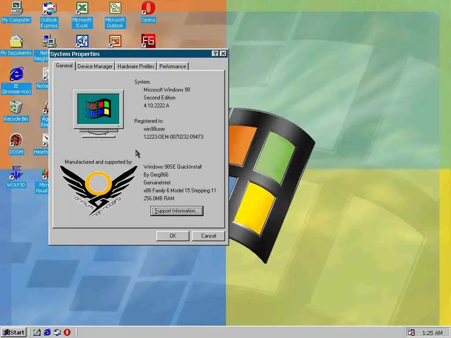Click the version text 4.10.2222 A
The width and height of the screenshot is (451, 338).
pyautogui.click(x=156, y=106)
